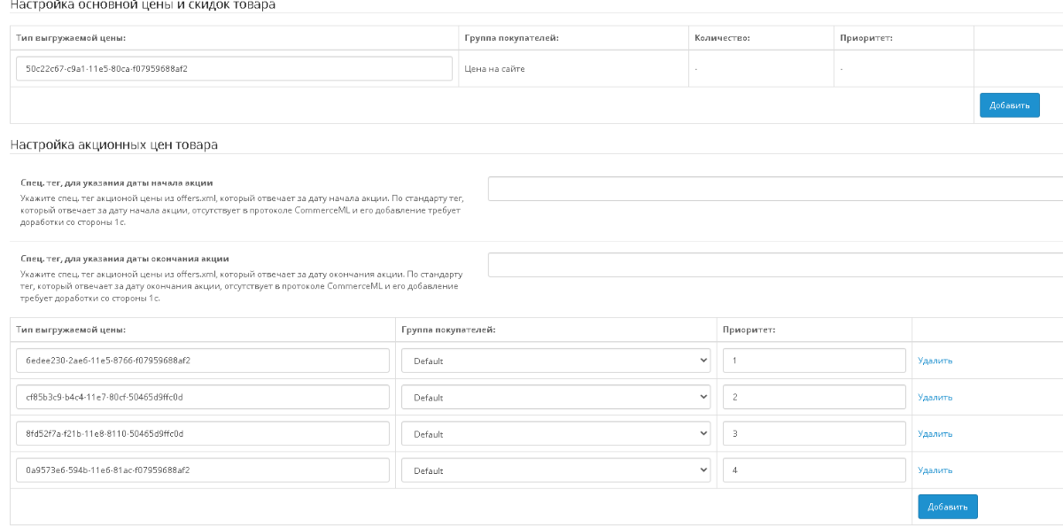The height and width of the screenshot is (528, 1063).
Task: Click price type field 8fd52f7a-f21b
Action: (203, 434)
